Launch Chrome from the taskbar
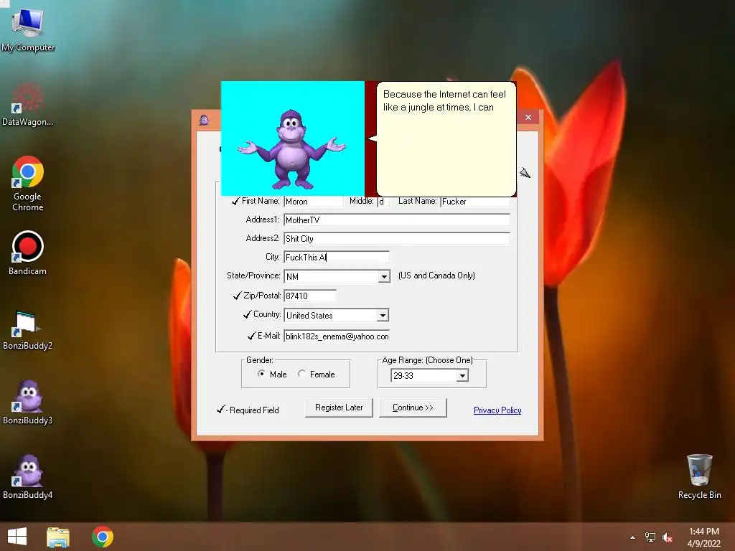The width and height of the screenshot is (735, 551). pyautogui.click(x=103, y=537)
